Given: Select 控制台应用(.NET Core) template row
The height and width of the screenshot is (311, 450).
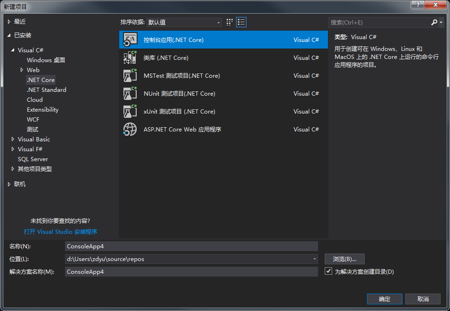Looking at the screenshot, I should [223, 40].
